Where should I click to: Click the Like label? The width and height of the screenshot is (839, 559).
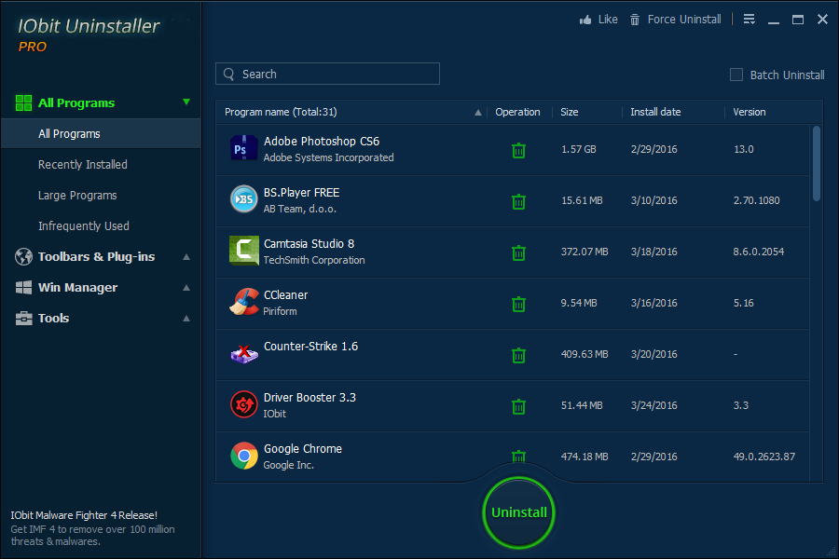coord(608,20)
